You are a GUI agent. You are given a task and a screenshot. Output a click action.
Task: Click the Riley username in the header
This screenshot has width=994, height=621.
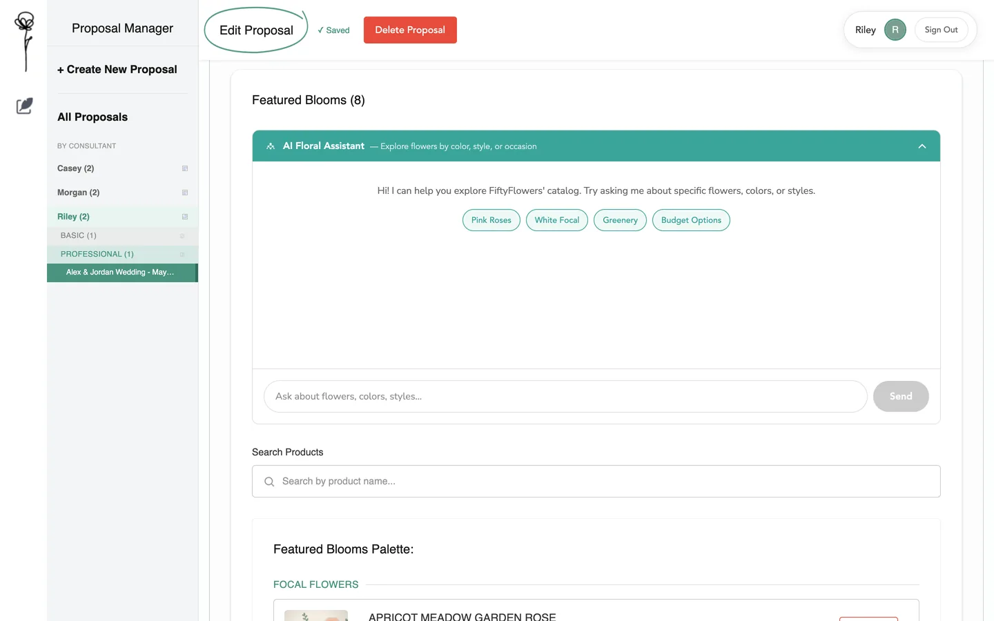[866, 30]
